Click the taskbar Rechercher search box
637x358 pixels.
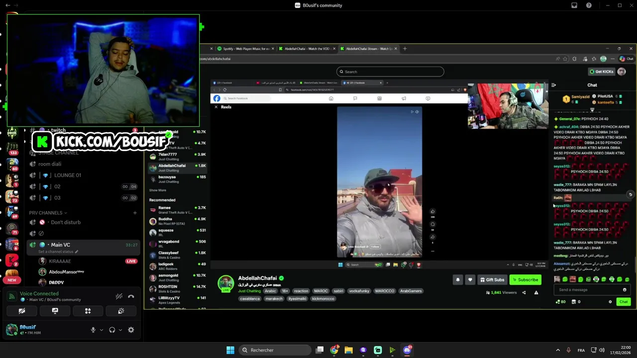click(x=275, y=350)
